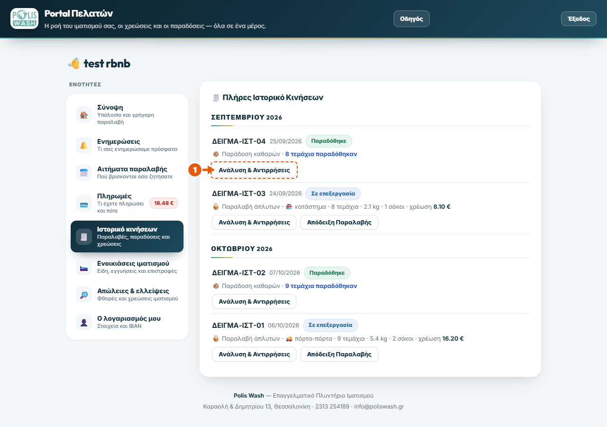This screenshot has height=427, width=607.
Task: Click the Παραδόθηκε badge dated 07/10/2026
Action: tap(327, 273)
